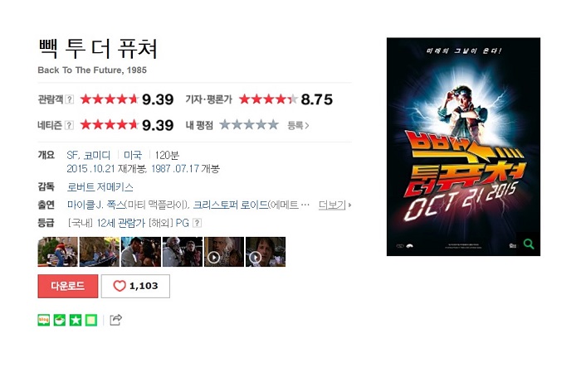
Task: Click the red 다운로드 button
Action: click(68, 286)
